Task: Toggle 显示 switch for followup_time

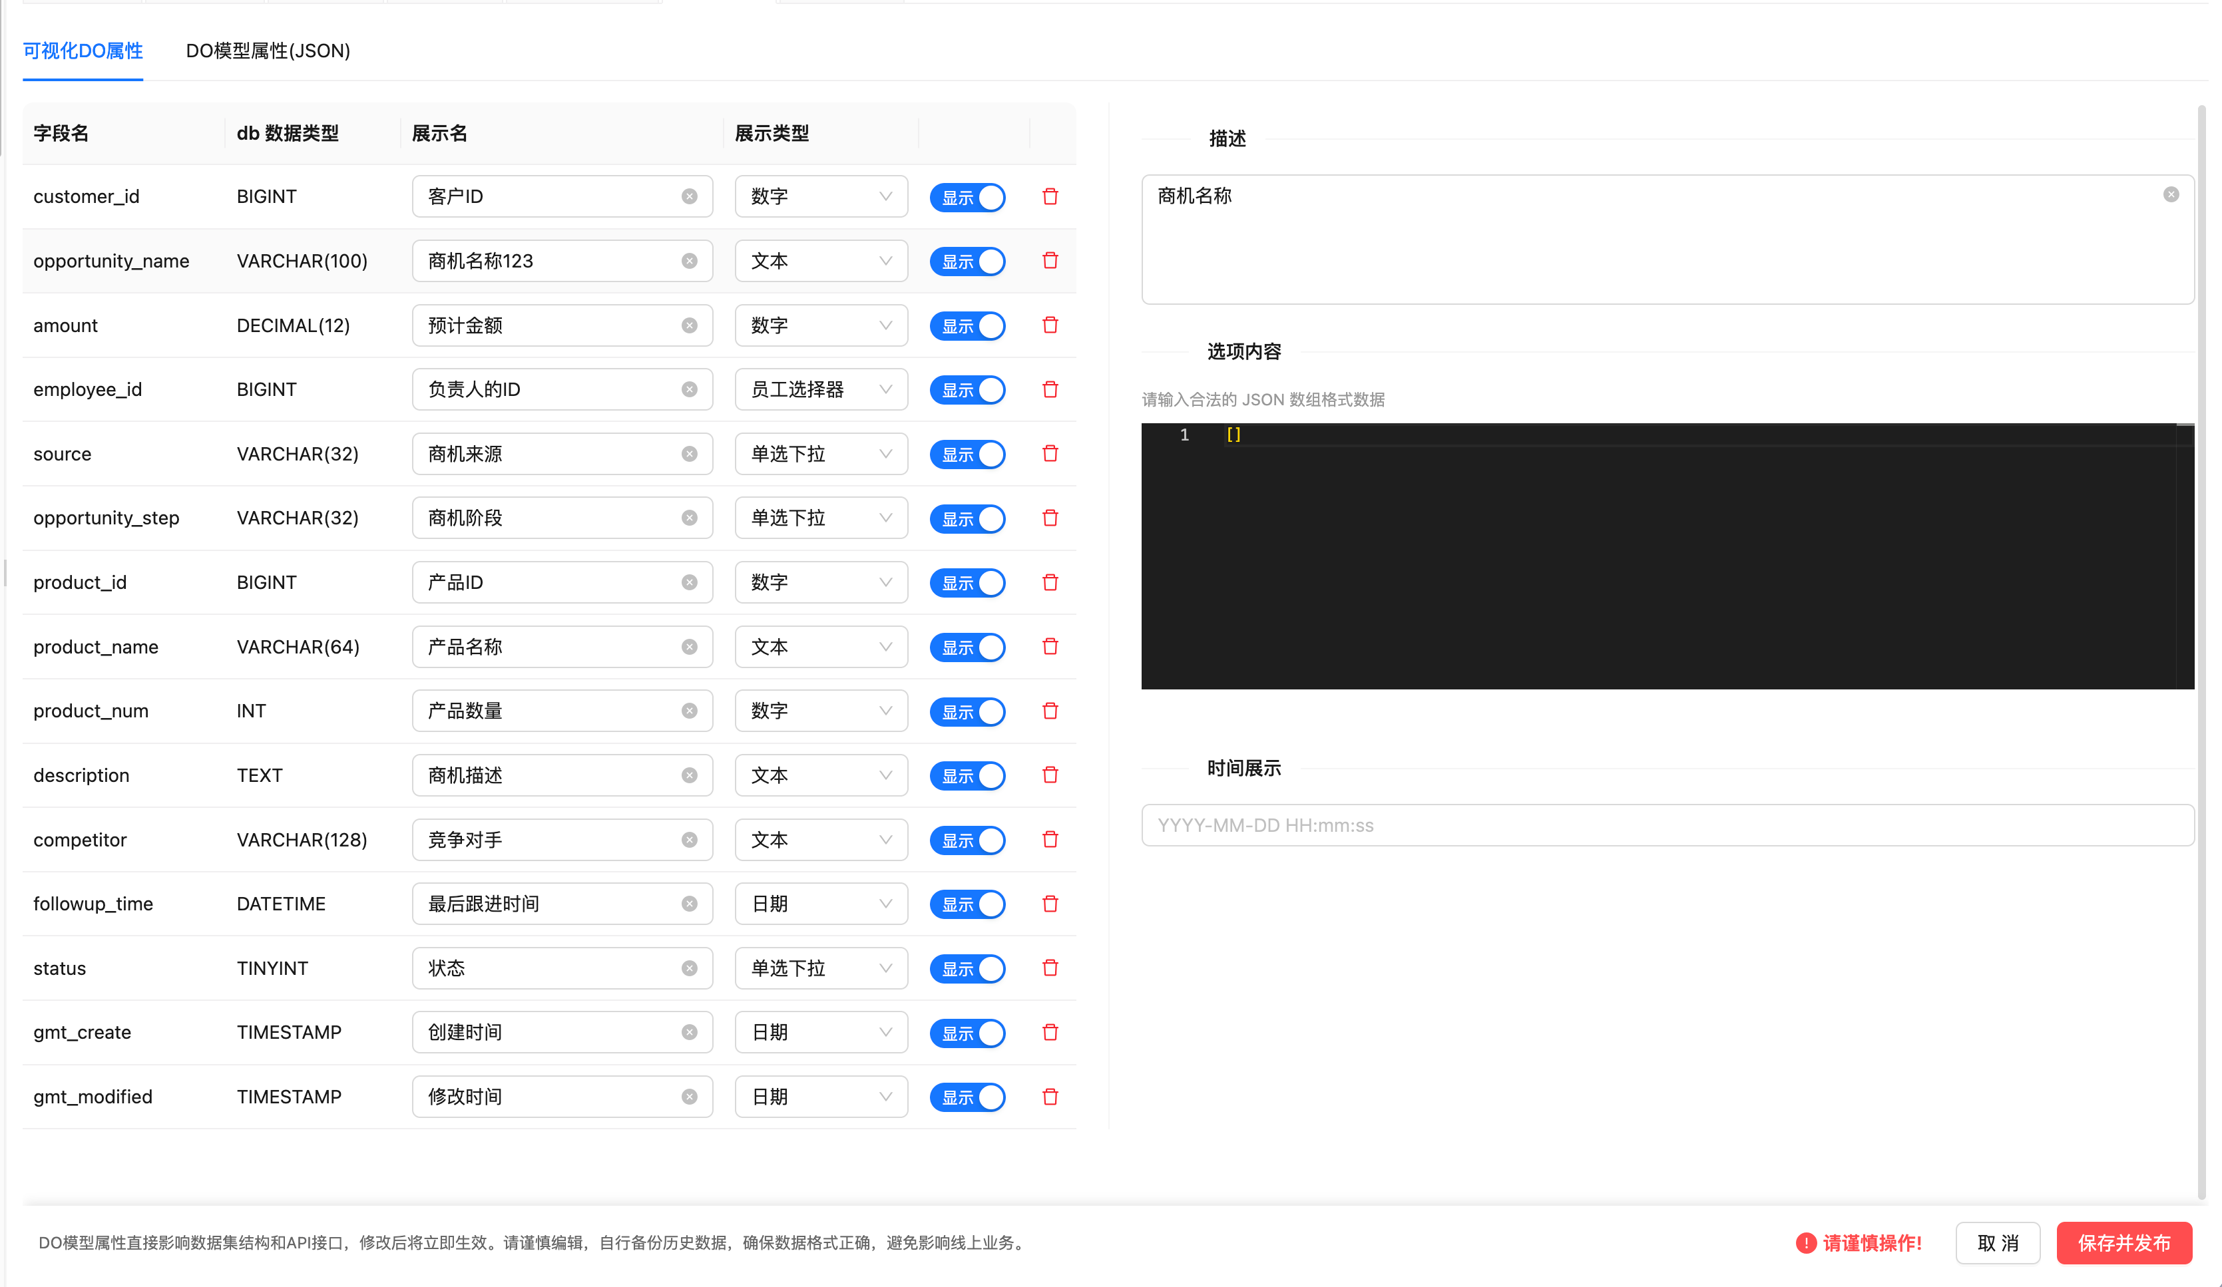Action: coord(967,905)
